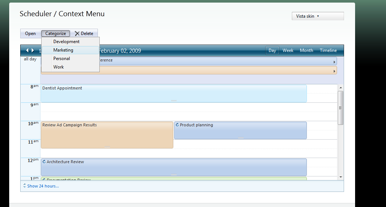Click the Delete X icon
386x207 pixels.
(77, 34)
